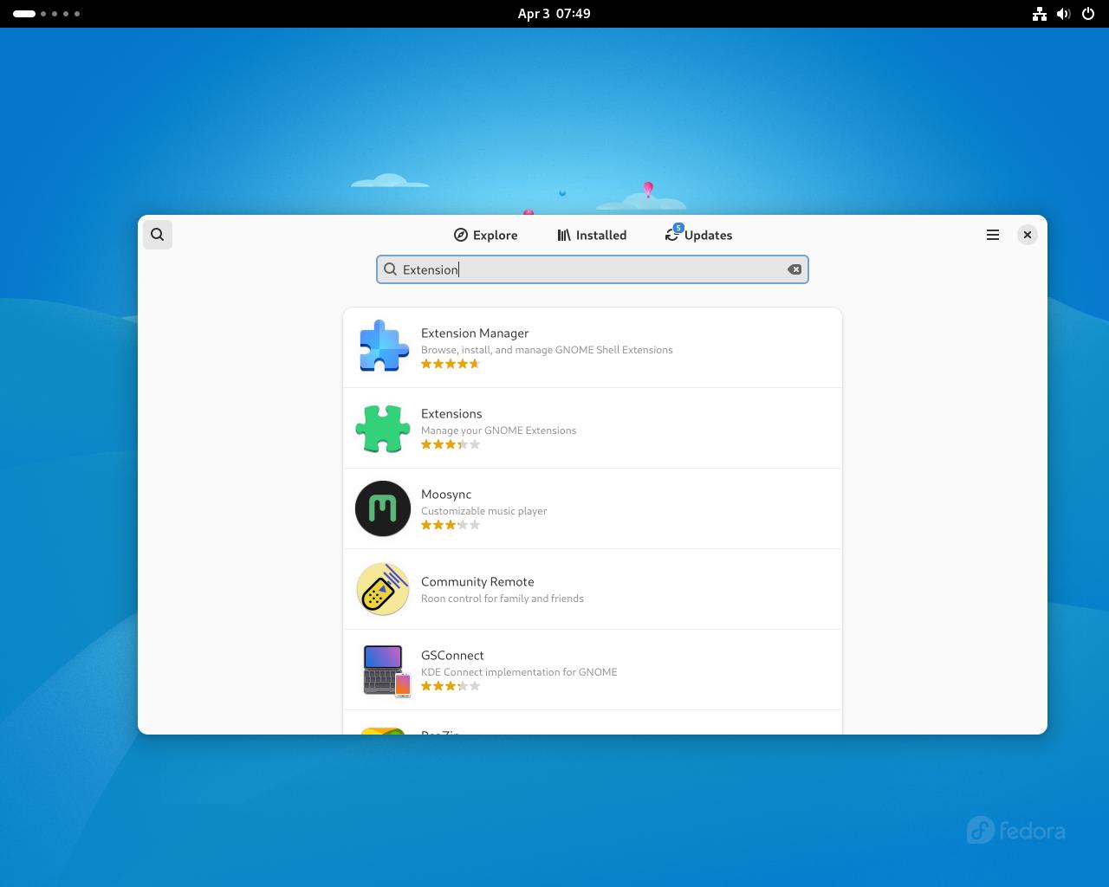Screen dimensions: 1109x887
Task: Click the Explore compass icon
Action: [461, 235]
